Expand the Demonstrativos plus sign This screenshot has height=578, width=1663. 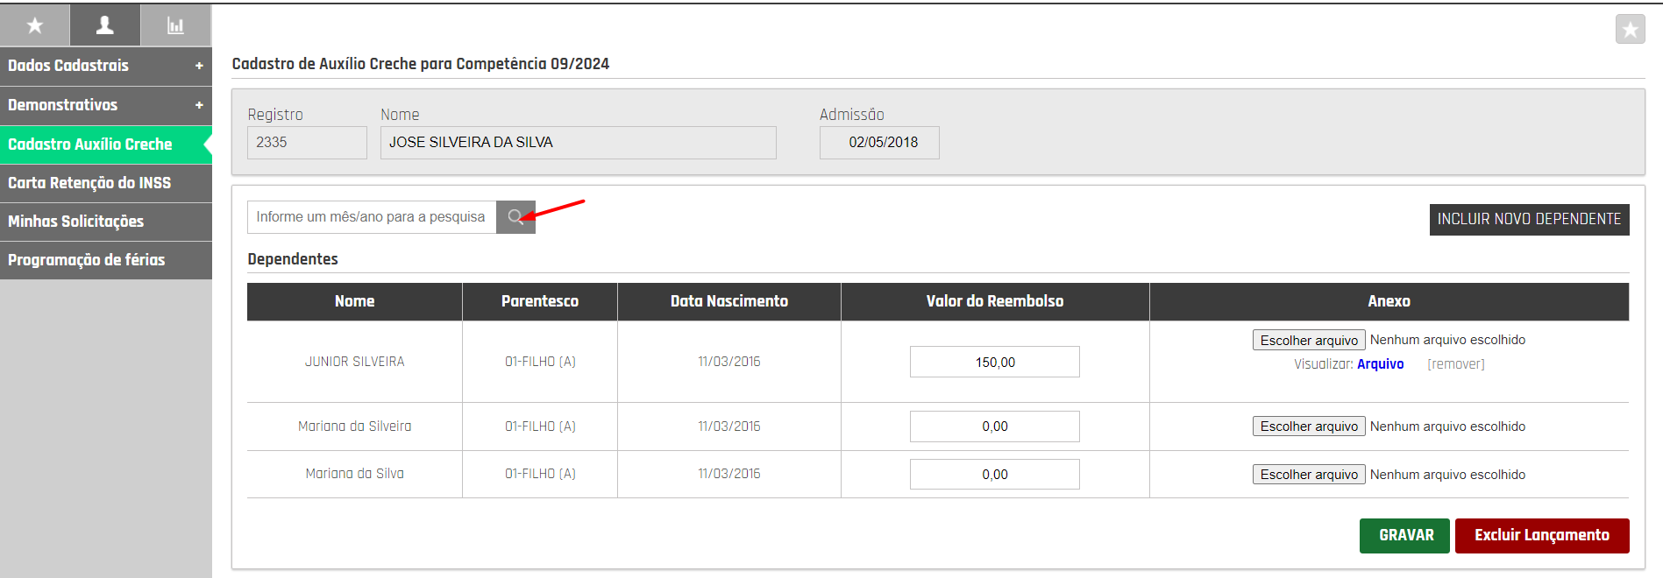[x=199, y=105]
